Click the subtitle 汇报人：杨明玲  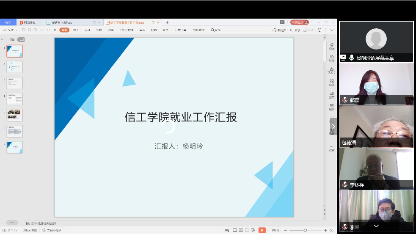coord(179,146)
